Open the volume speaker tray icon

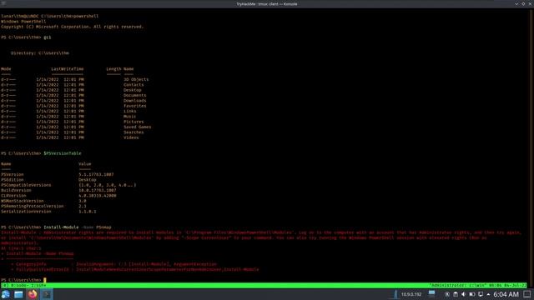coord(464,294)
